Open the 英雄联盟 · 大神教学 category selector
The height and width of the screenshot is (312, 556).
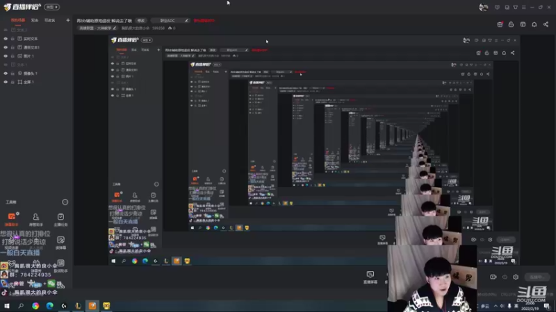point(97,28)
